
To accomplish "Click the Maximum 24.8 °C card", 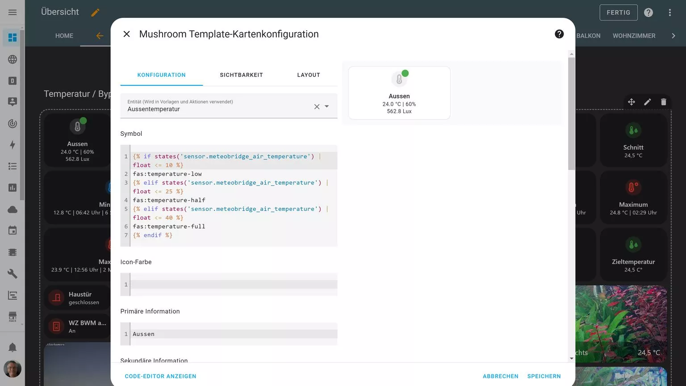I will [633, 197].
